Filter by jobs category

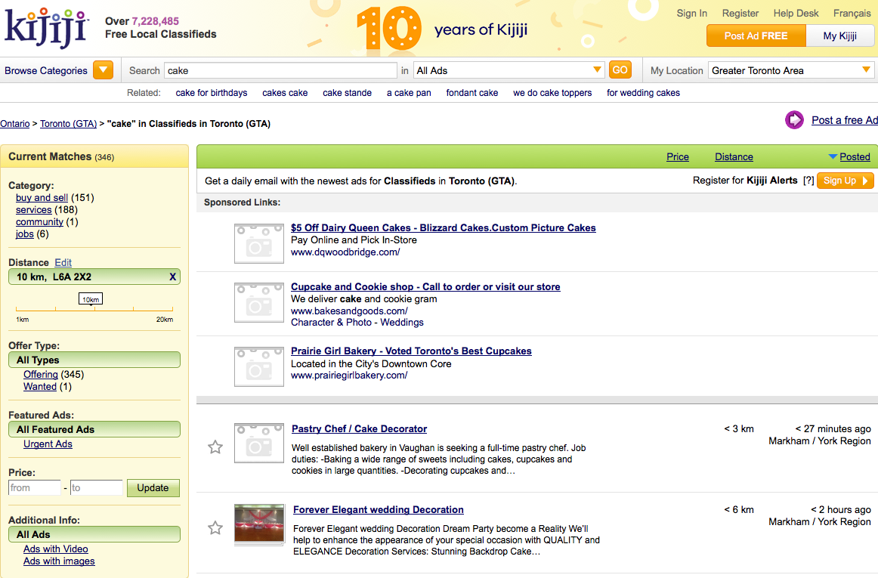click(25, 234)
